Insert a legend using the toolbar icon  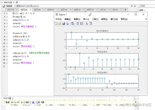[81, 24]
